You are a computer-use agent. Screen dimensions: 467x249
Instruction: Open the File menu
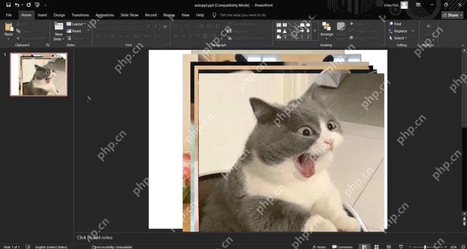pyautogui.click(x=9, y=15)
